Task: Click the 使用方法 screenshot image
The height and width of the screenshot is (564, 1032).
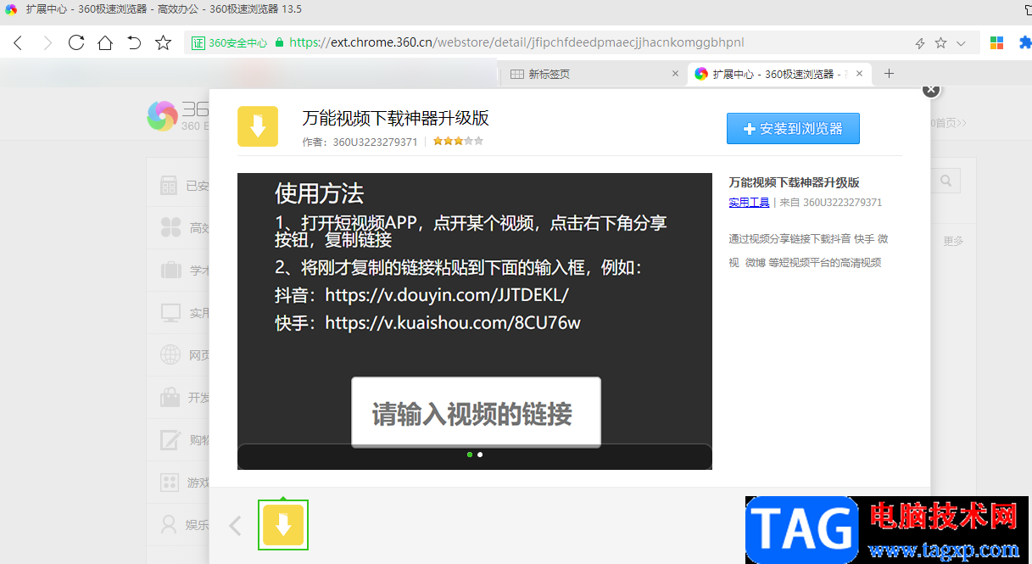Action: [x=475, y=321]
